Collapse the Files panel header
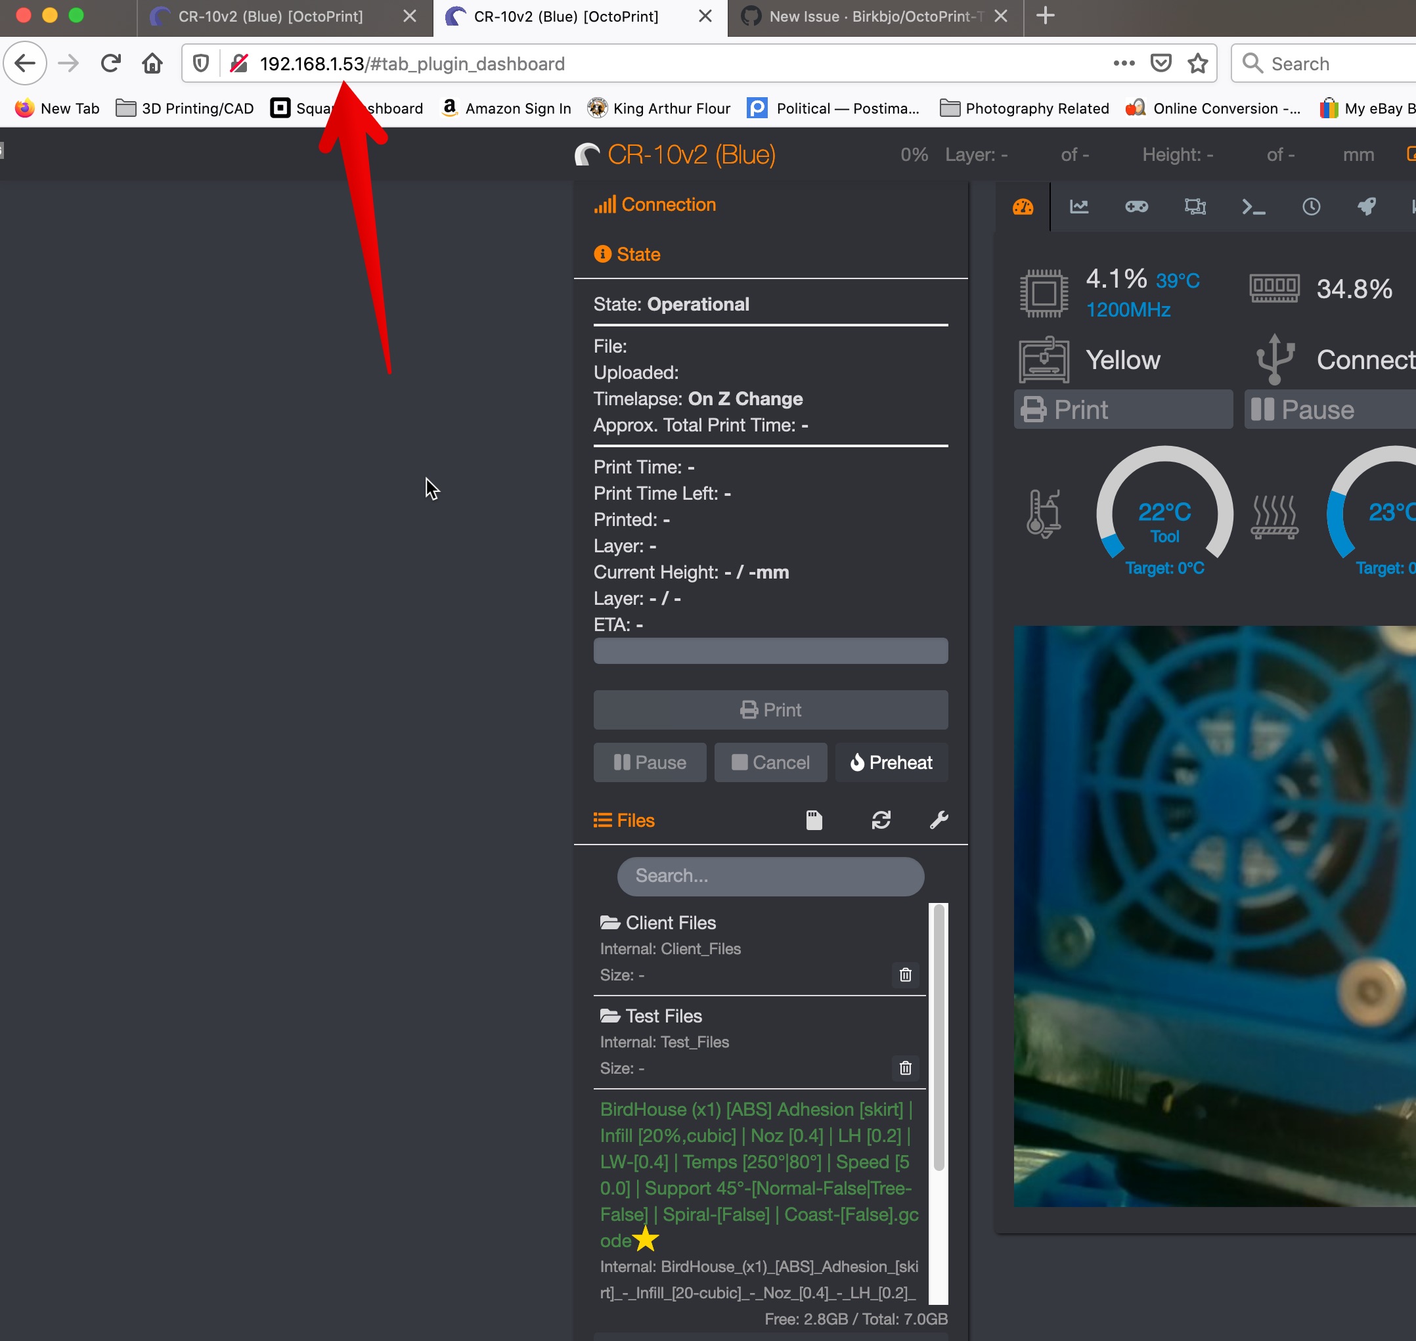Screen dimensions: 1416x1341 pos(634,821)
